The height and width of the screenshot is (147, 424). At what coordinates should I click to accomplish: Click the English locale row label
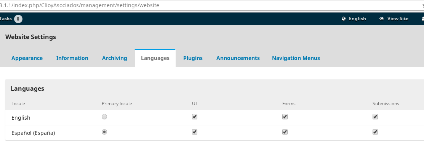[21, 118]
